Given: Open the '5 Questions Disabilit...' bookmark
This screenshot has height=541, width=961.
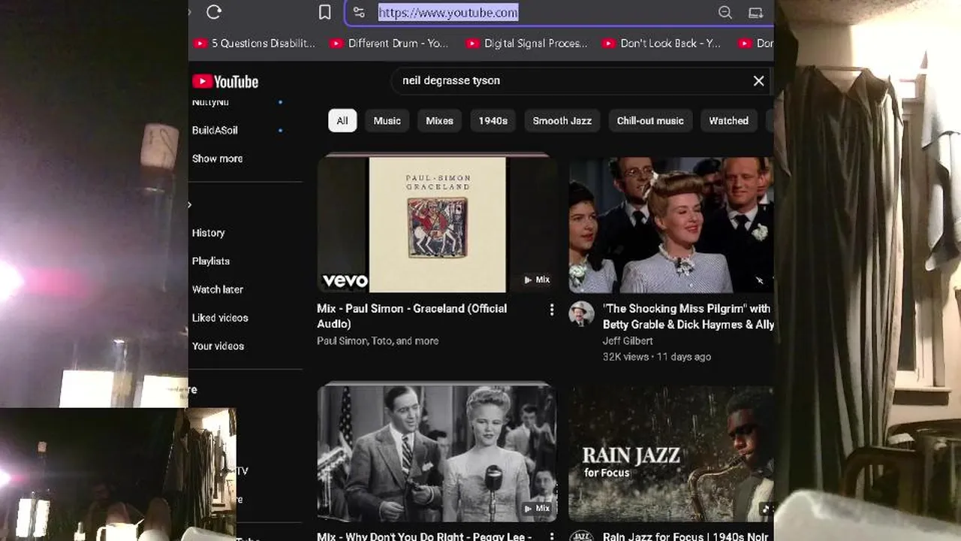Looking at the screenshot, I should pyautogui.click(x=255, y=44).
